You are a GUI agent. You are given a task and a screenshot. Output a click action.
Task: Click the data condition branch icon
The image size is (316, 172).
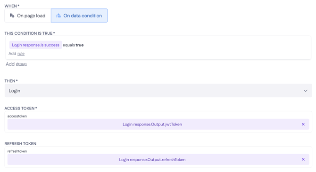click(x=58, y=16)
